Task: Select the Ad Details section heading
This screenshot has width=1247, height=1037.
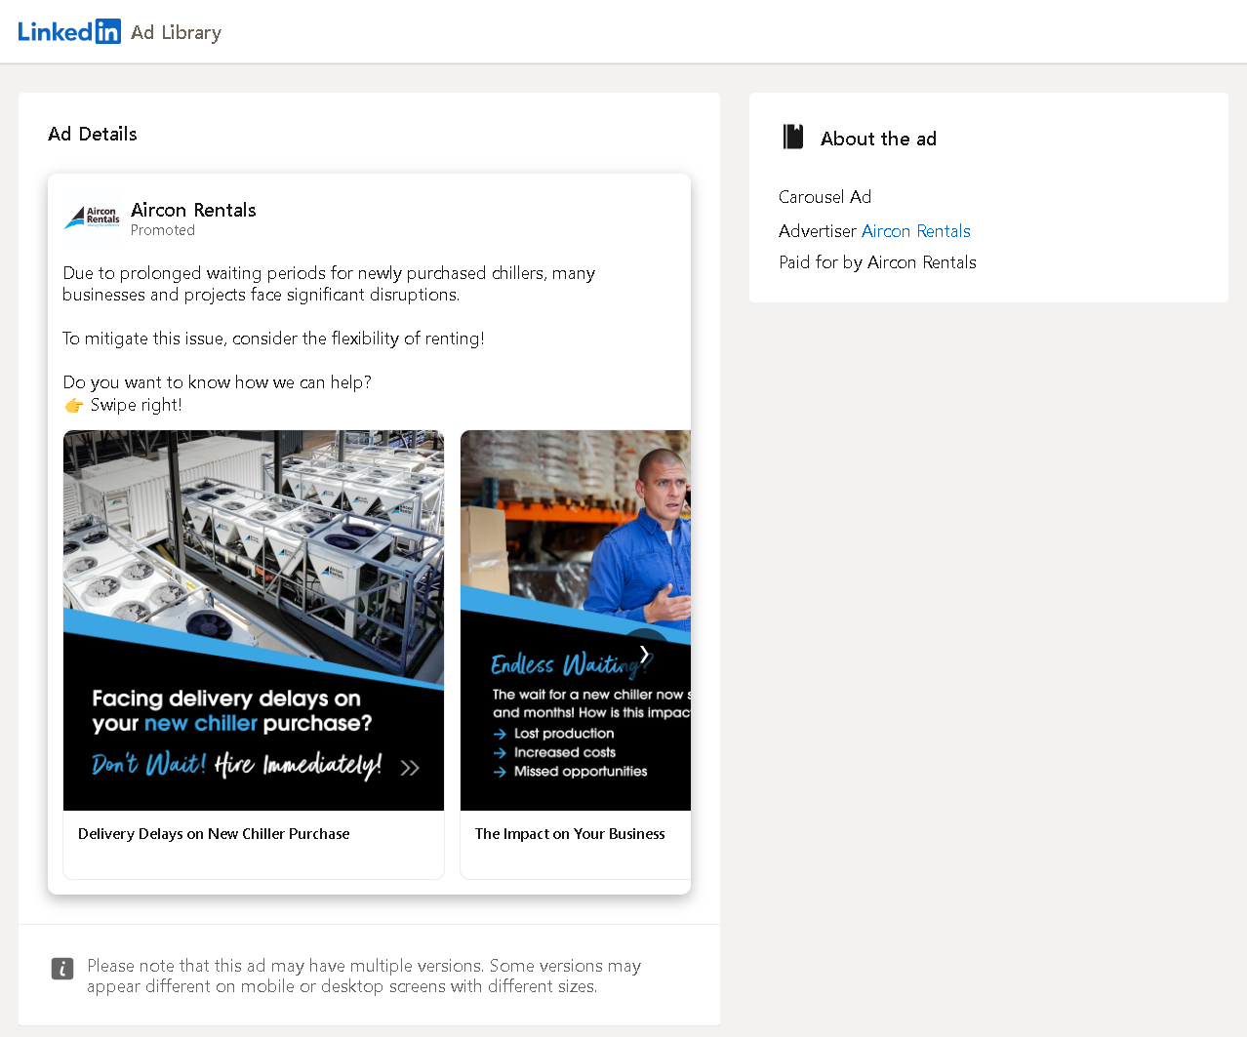Action: pos(92,134)
